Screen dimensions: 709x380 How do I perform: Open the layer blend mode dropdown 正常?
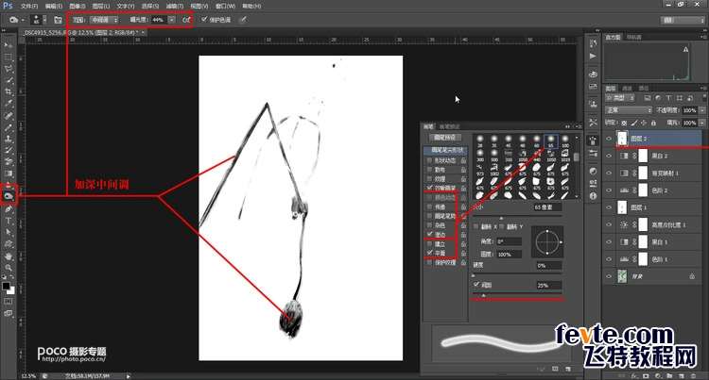pos(629,110)
